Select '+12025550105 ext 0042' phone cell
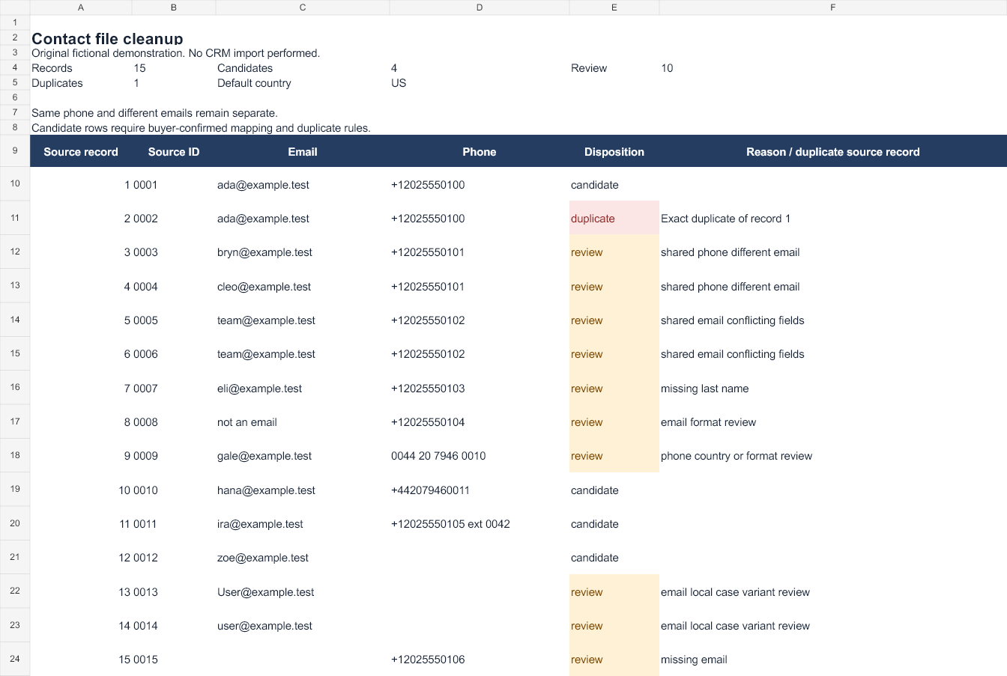 tap(480, 524)
